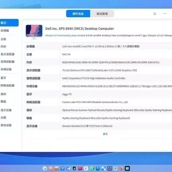
Task: Click the High Definition Audio Controller value
Action: (94, 78)
